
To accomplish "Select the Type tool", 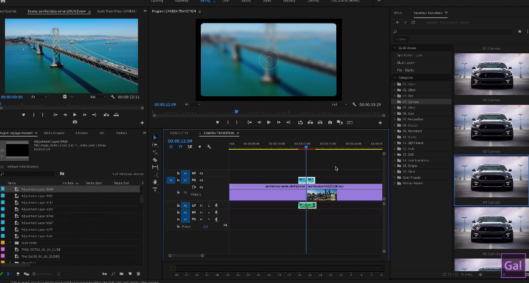I will coord(155,189).
